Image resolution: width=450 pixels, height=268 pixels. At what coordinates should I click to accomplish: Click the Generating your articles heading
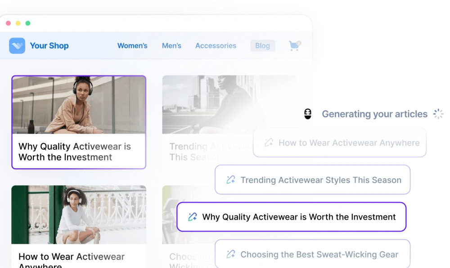(374, 114)
